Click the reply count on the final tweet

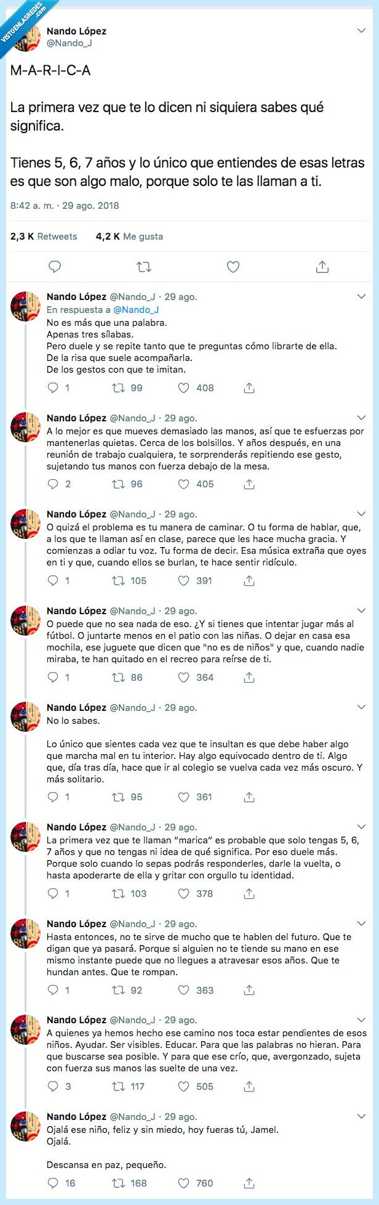(63, 1183)
